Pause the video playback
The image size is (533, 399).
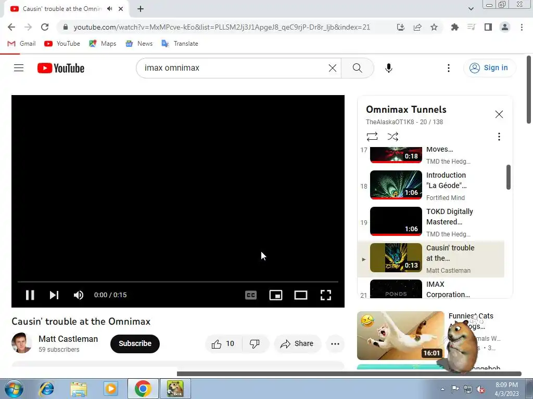click(x=30, y=295)
